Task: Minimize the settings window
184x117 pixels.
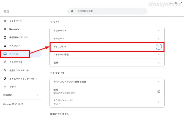Action: click(x=171, y=3)
